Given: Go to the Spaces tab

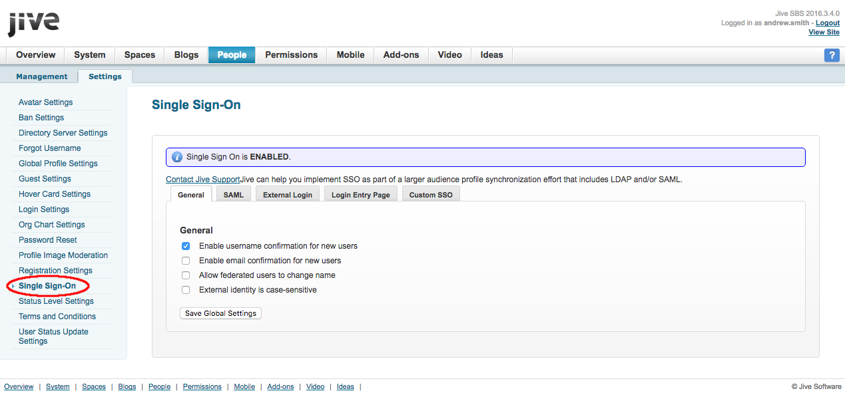Looking at the screenshot, I should (x=140, y=55).
